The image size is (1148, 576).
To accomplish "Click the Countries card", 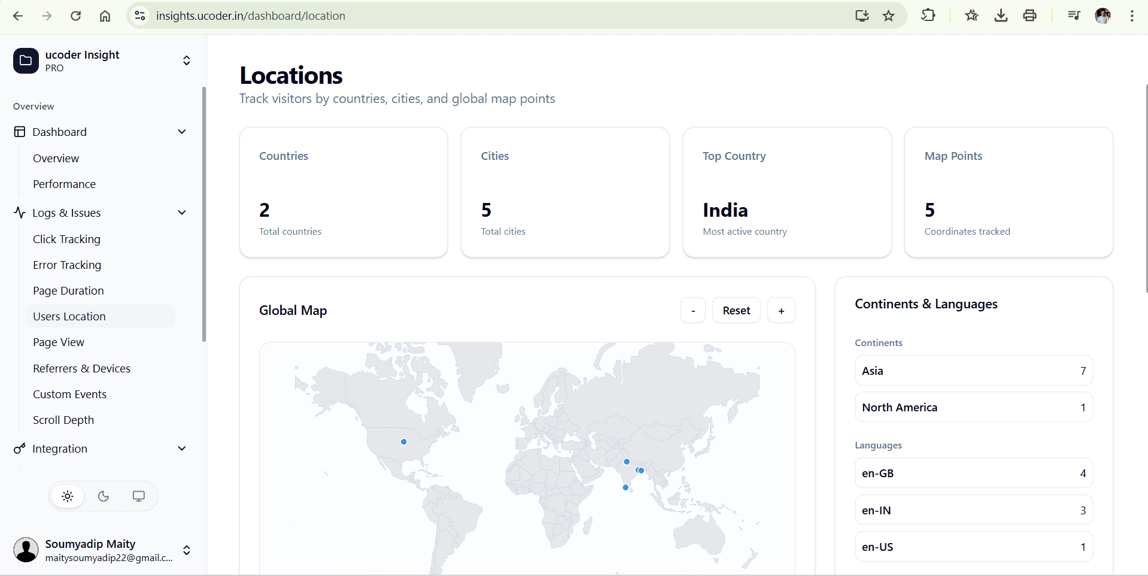I will (344, 192).
